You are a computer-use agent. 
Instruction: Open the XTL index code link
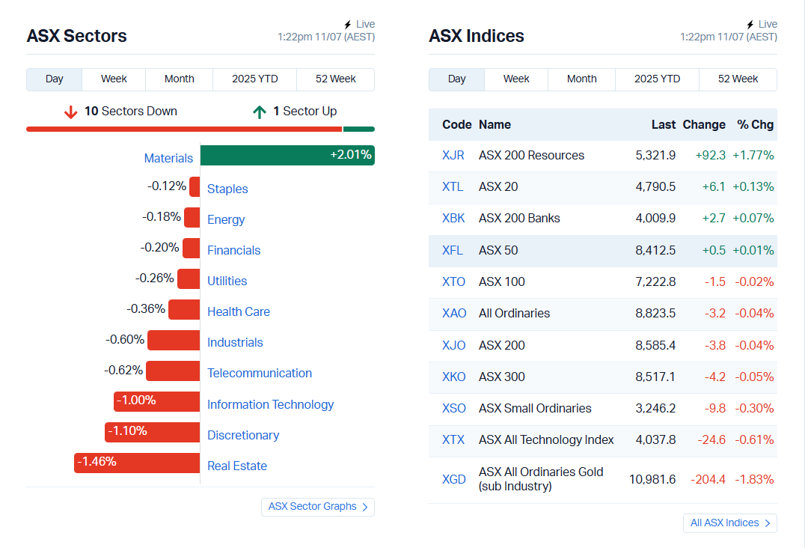(453, 187)
